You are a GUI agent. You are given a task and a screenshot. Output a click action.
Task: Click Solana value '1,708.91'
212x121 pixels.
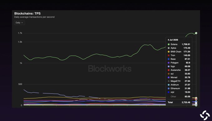(x=186, y=44)
